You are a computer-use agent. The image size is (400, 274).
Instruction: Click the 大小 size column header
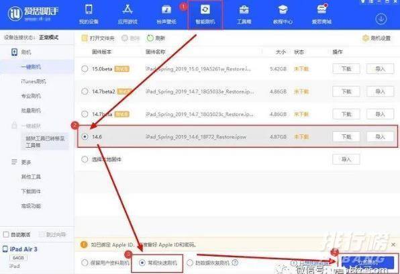[x=281, y=52]
